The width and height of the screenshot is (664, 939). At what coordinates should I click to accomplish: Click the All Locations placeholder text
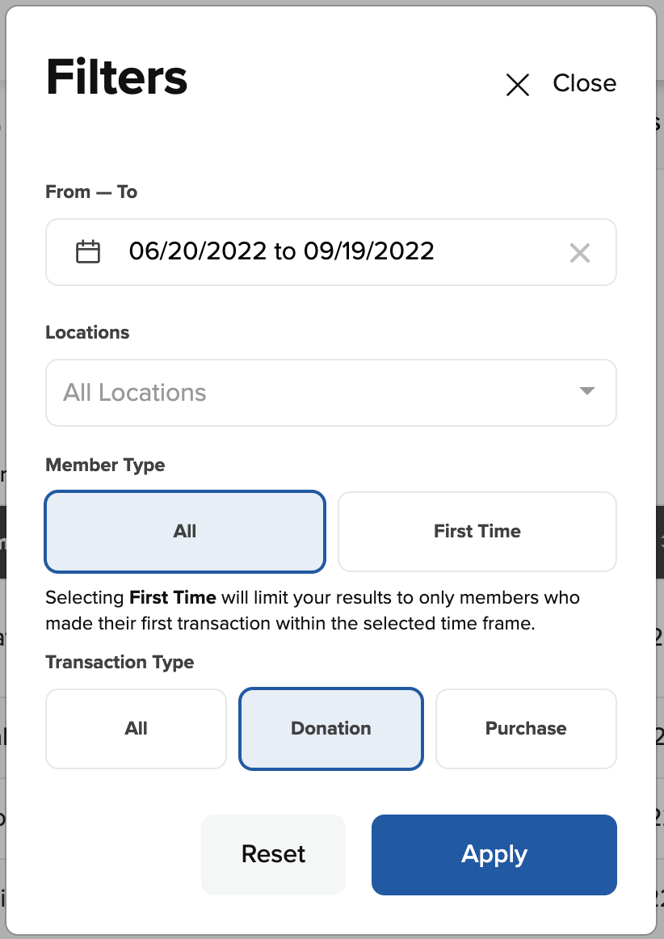tap(135, 393)
